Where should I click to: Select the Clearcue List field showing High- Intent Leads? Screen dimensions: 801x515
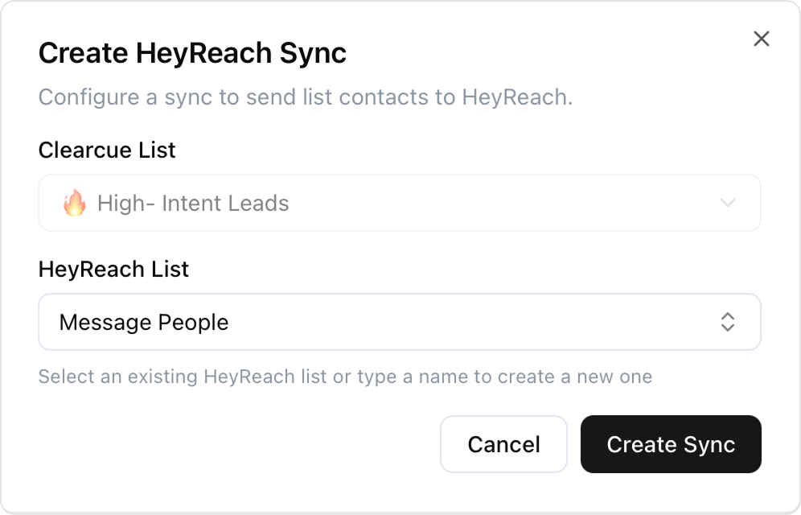(400, 203)
